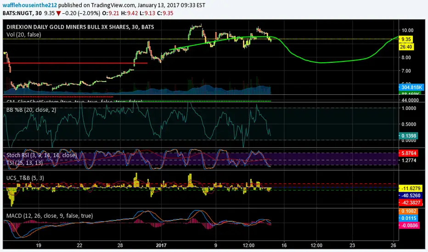Click the blue 304.818K volume tag
Viewport: 428px width, 252px height.
pyautogui.click(x=411, y=88)
